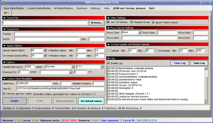The width and height of the screenshot is (213, 123).
Task: Open the Proxy Type dropdown
Action: [140, 33]
